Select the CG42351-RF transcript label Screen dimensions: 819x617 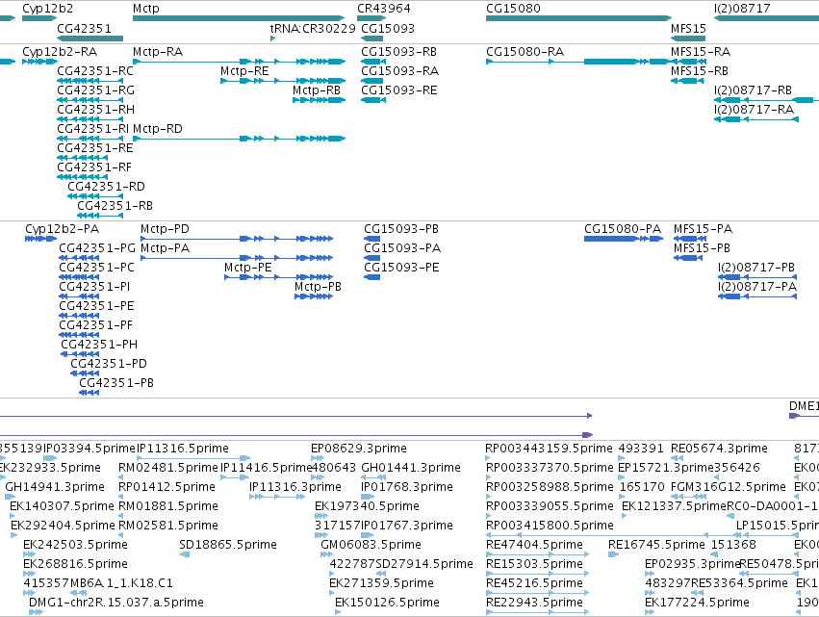[94, 167]
